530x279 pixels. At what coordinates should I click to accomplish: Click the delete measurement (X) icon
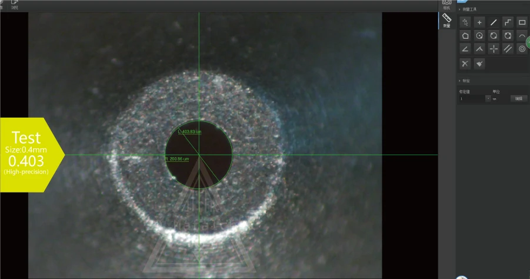(x=465, y=64)
